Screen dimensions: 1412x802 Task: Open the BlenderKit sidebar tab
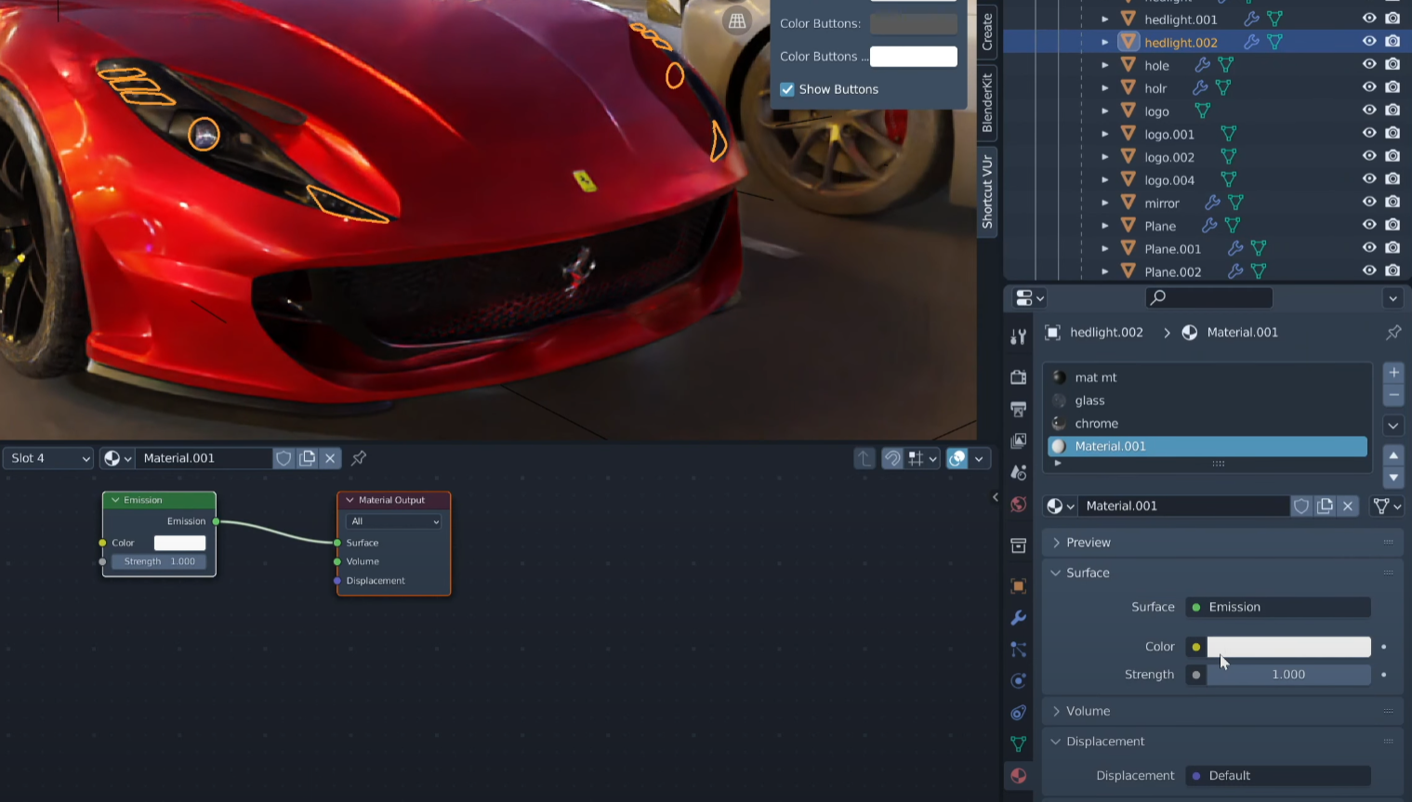coord(987,103)
